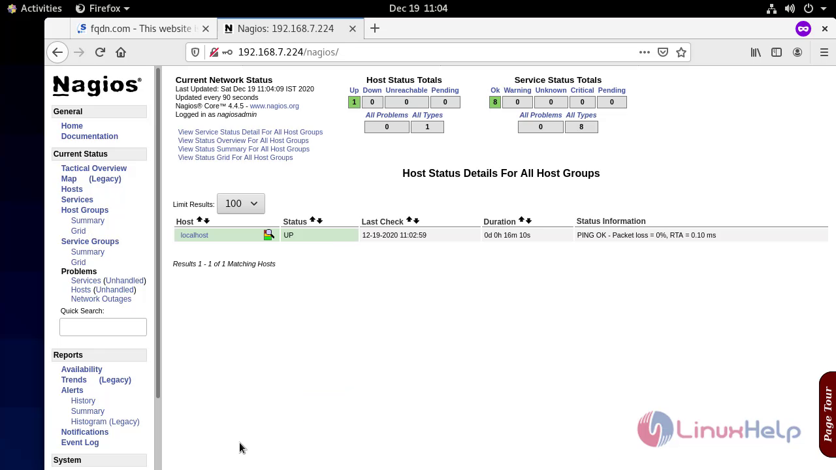The height and width of the screenshot is (470, 836).
Task: Click sidebar vertical scrollbar
Action: tap(157, 232)
